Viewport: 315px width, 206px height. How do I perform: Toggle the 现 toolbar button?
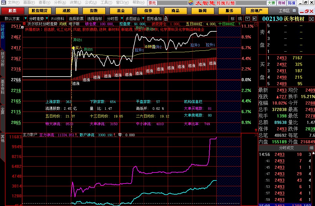[240, 19]
